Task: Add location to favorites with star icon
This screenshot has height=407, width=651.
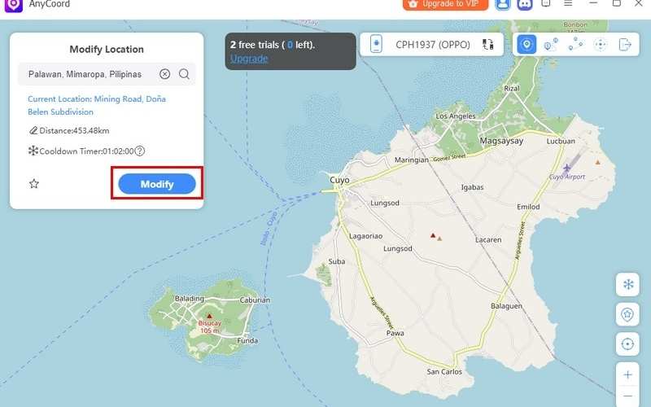Action: (34, 184)
